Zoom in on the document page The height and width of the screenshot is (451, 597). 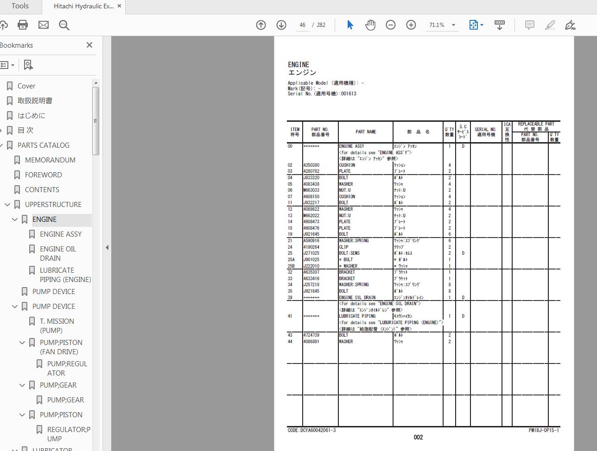click(x=411, y=25)
